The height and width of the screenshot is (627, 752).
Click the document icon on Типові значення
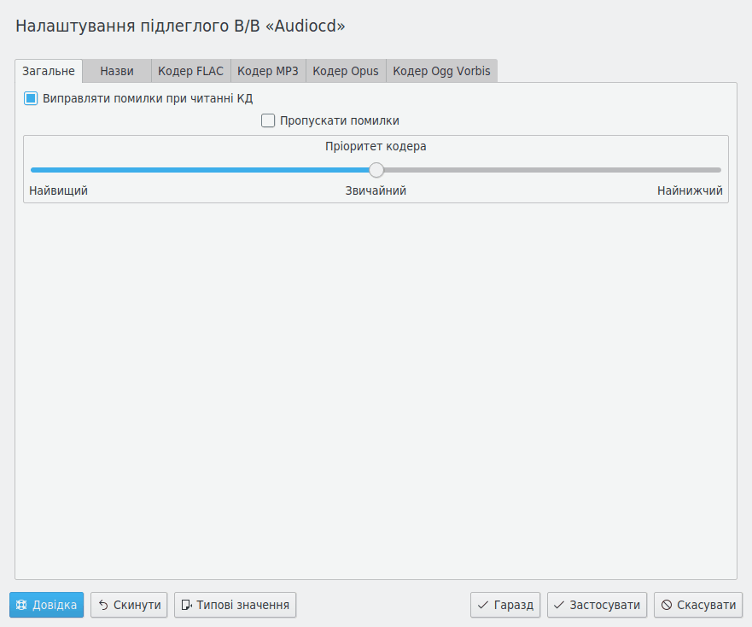[187, 605]
